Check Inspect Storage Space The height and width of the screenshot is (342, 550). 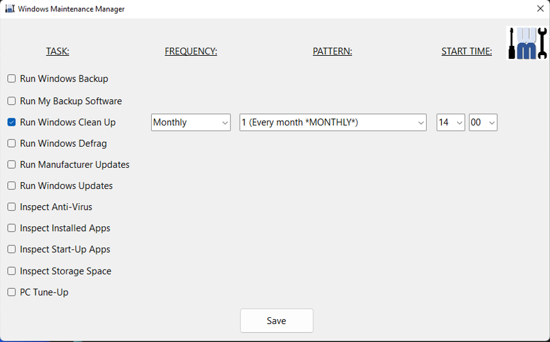(12, 271)
